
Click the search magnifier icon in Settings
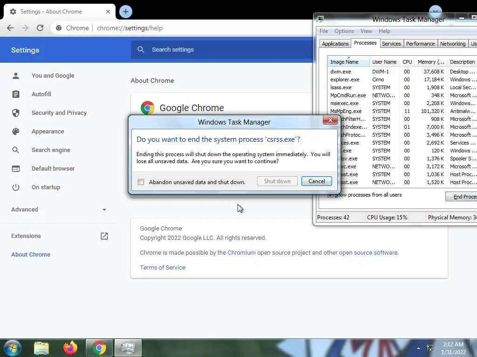(x=141, y=49)
